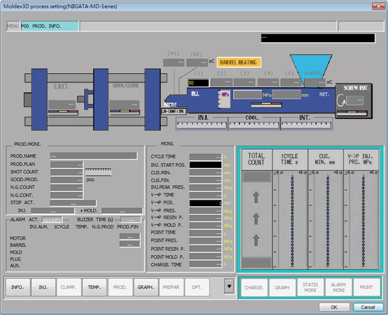Toggle the ALARM ACT. MANNED selector
The height and width of the screenshot is (315, 388).
(x=52, y=220)
